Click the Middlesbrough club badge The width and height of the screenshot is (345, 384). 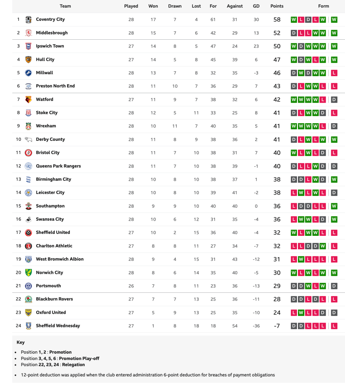pyautogui.click(x=28, y=33)
